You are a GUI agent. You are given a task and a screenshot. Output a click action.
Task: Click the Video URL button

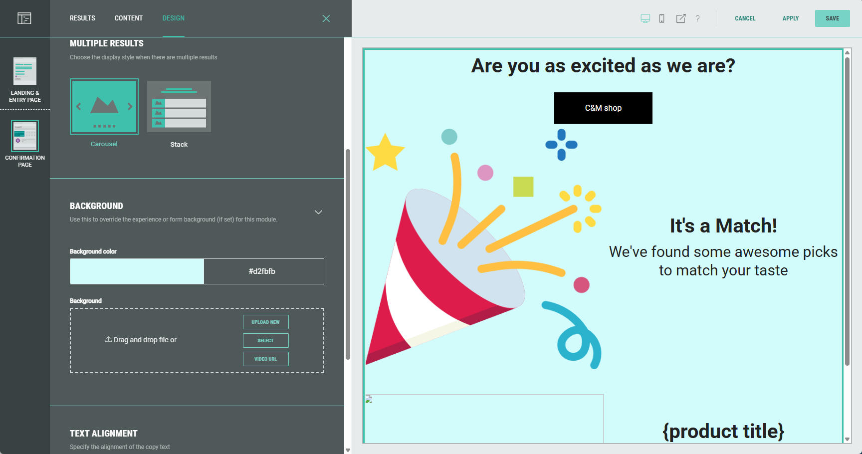(x=265, y=359)
